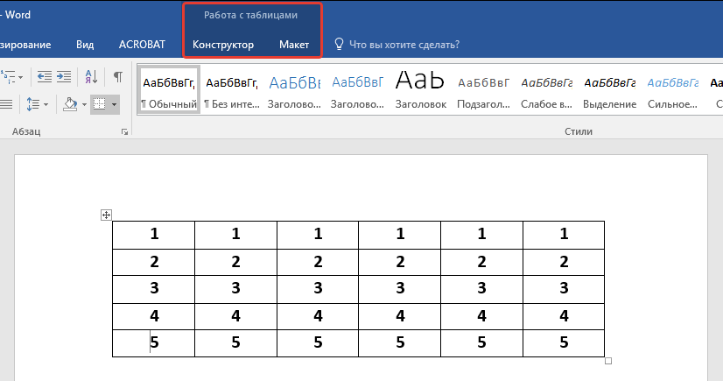Toggle paragraph marks display (¶)
723x381 pixels.
[117, 76]
